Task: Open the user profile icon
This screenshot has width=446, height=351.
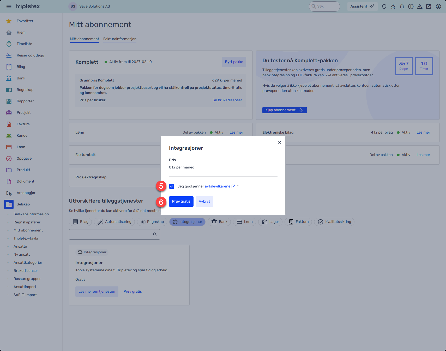Action: click(x=438, y=7)
